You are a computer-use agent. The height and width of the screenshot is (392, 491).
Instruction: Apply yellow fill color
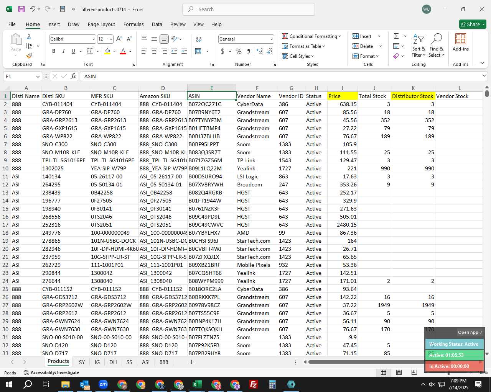coord(107,51)
